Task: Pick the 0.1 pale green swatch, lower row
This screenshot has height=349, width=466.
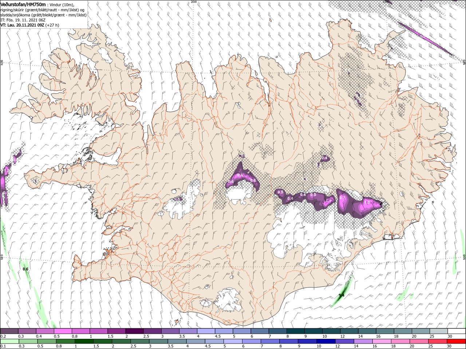Action: [9, 341]
